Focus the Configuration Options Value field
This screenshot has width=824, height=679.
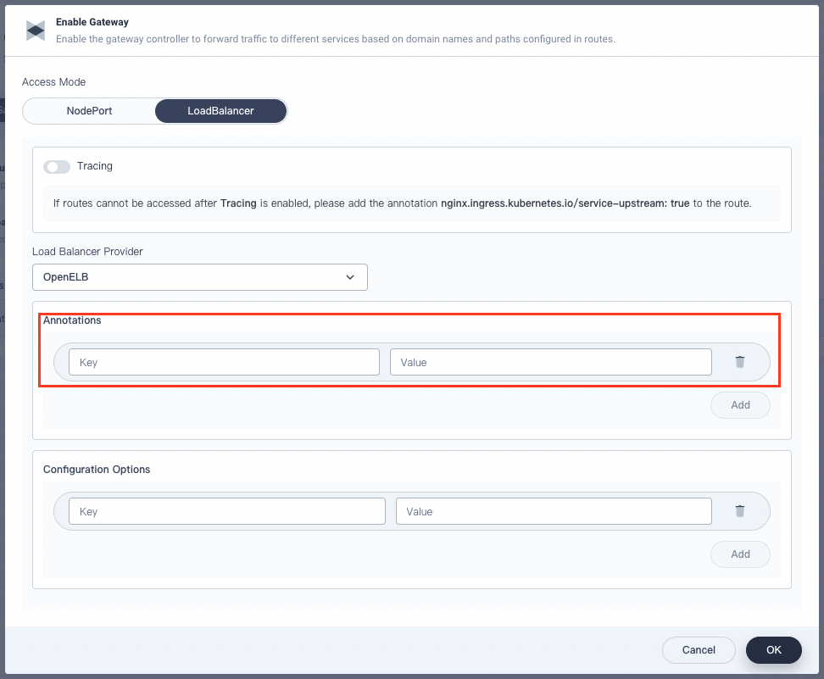[553, 510]
